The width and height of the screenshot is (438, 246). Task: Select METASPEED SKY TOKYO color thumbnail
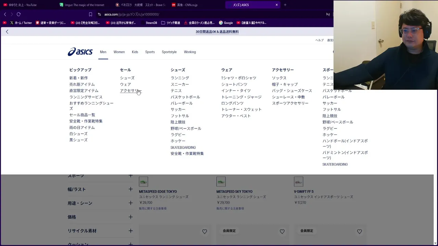coord(221,181)
